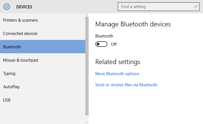Viewport: 203px width, 124px height.
Task: Click the Manage Bluetooth devices heading
Action: (x=133, y=24)
